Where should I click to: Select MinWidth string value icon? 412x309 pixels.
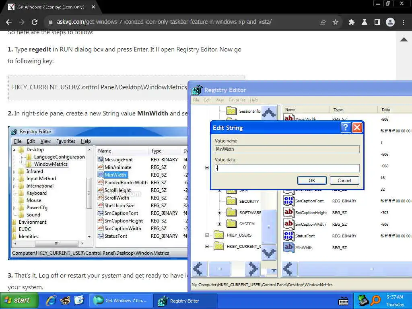(288, 247)
